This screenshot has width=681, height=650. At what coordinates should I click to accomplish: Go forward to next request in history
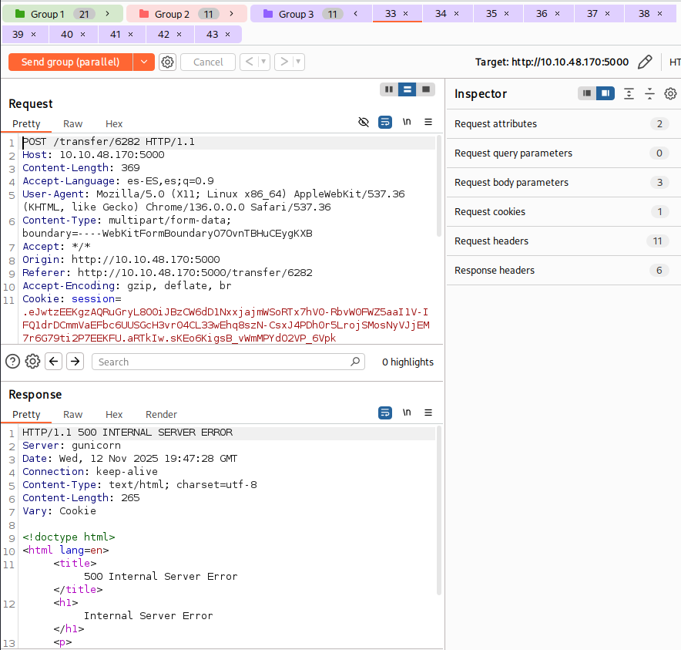pos(284,62)
